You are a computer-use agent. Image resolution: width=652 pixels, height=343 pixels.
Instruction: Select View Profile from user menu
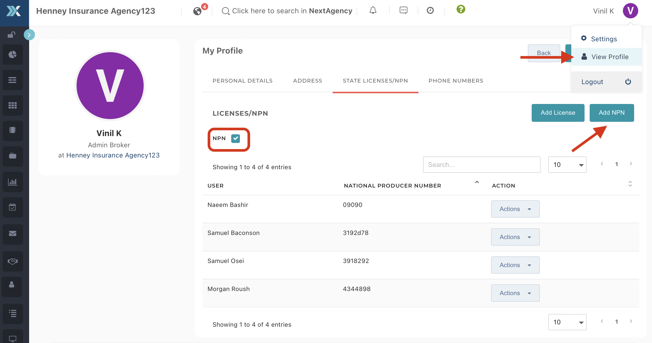coord(610,57)
